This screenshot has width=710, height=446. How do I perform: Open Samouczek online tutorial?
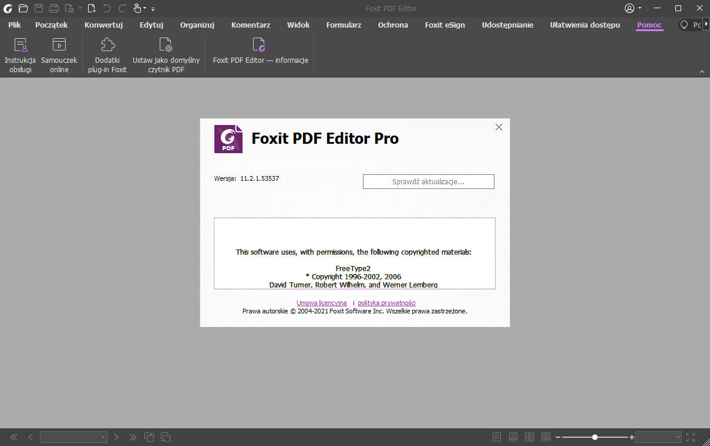point(59,56)
